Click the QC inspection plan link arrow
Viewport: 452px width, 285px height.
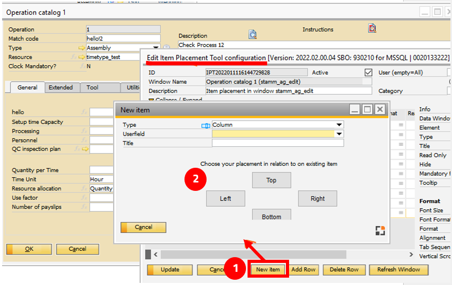pos(85,149)
